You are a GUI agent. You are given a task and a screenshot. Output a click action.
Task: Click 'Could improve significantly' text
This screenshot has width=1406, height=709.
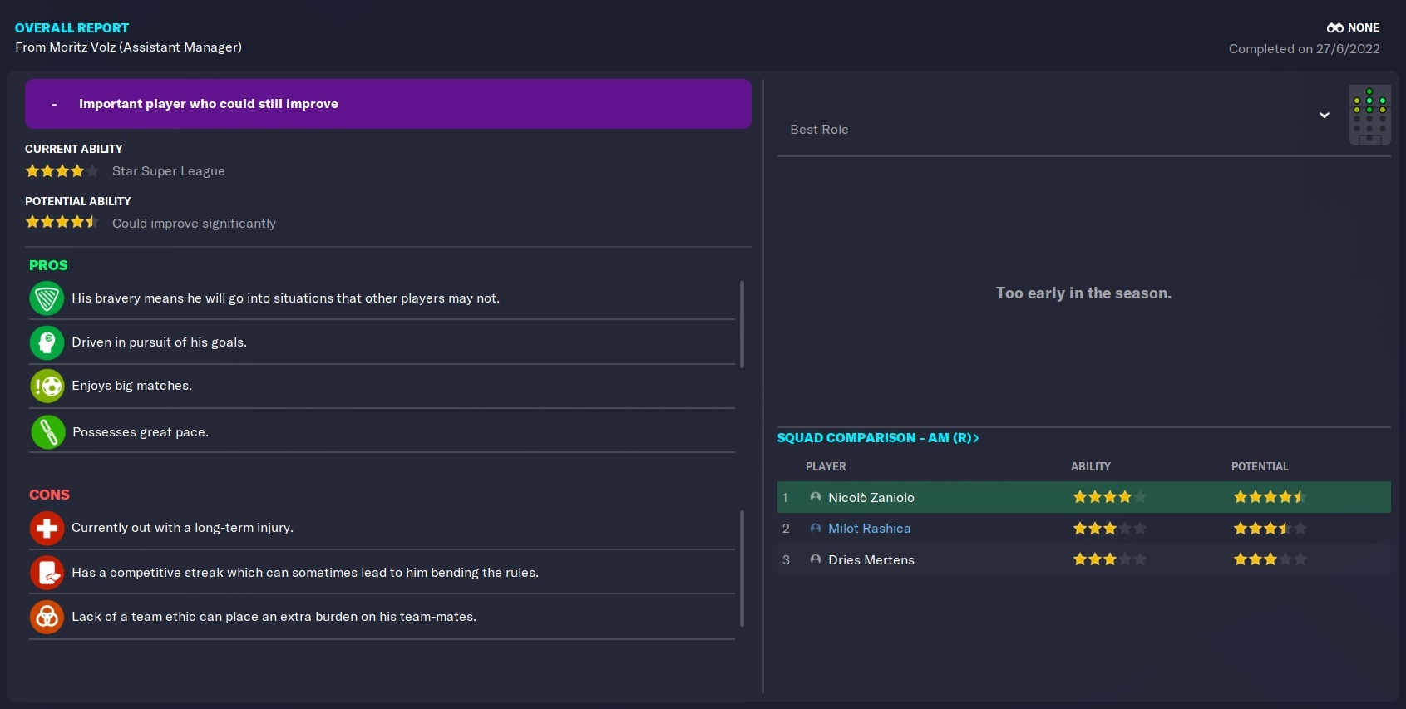[x=194, y=224]
